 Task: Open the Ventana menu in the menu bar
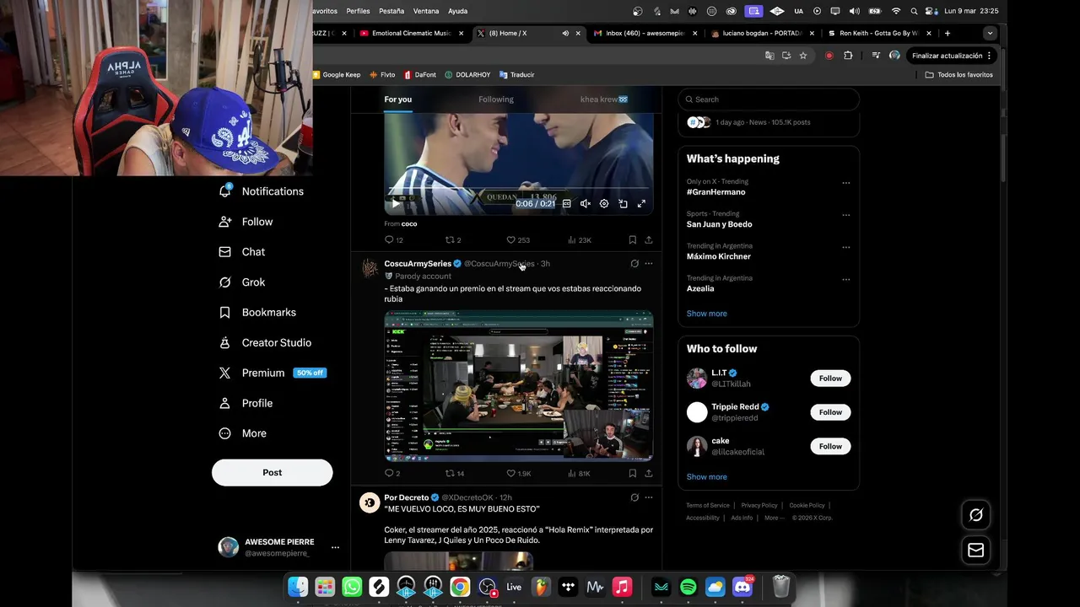tap(426, 11)
